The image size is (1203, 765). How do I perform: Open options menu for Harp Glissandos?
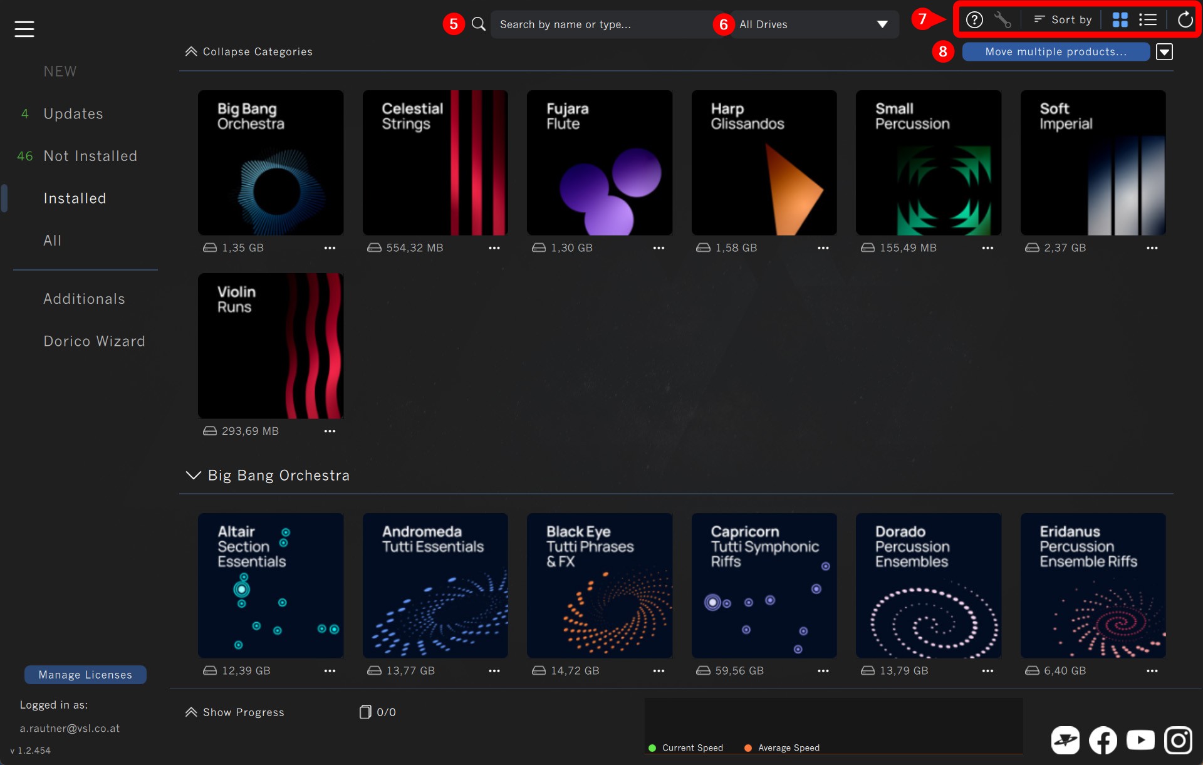pos(823,248)
